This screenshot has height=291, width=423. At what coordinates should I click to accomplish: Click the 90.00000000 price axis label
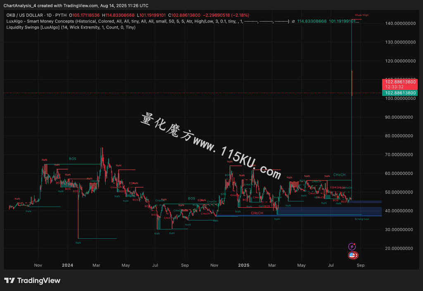coord(399,117)
